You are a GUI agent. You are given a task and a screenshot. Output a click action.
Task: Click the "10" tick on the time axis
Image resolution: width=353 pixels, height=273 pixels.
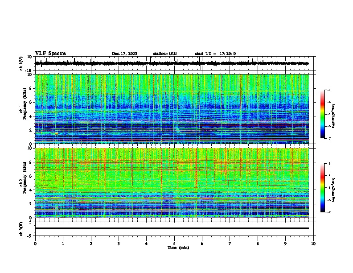[313, 244]
